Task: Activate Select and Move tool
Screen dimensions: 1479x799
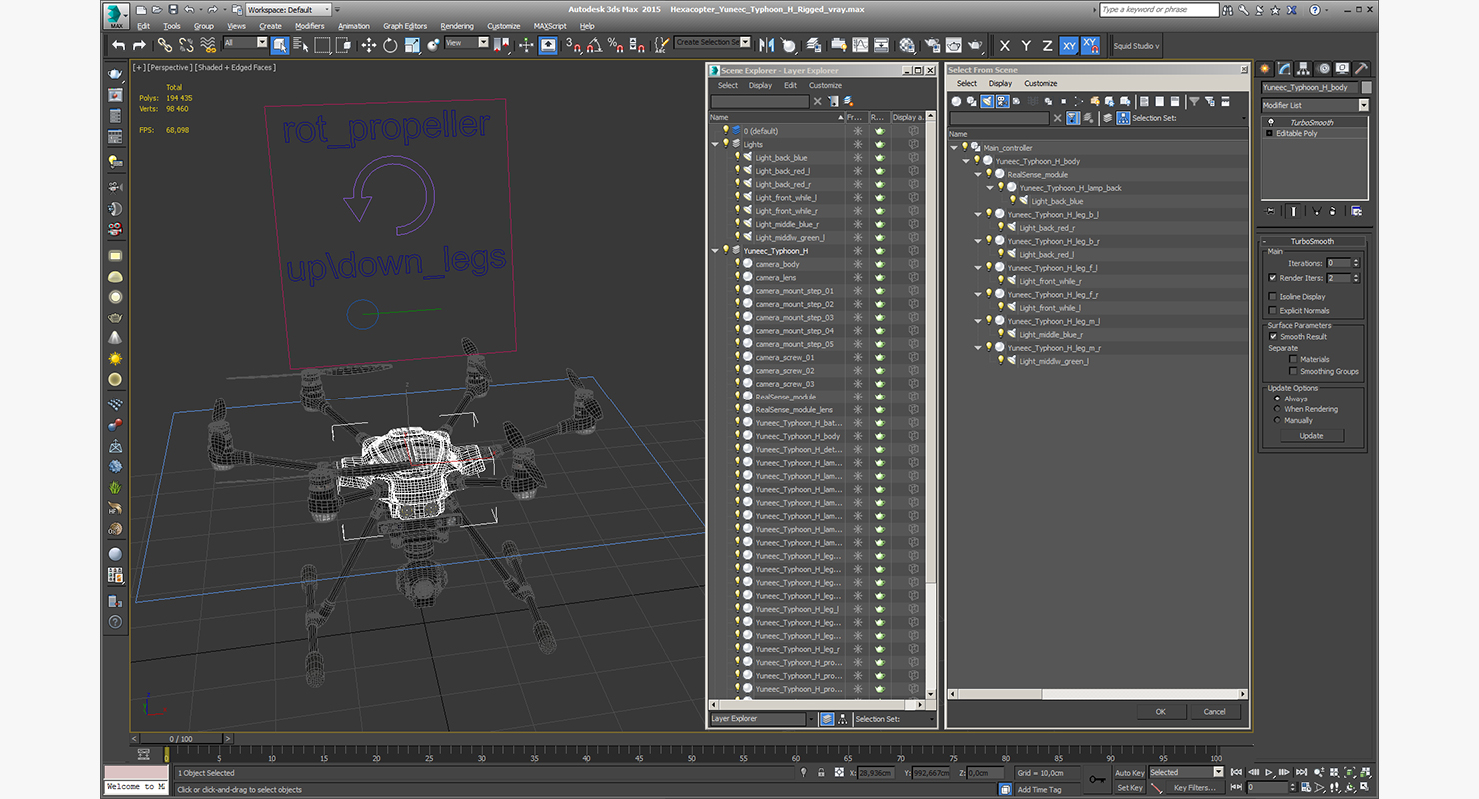Action: [368, 45]
